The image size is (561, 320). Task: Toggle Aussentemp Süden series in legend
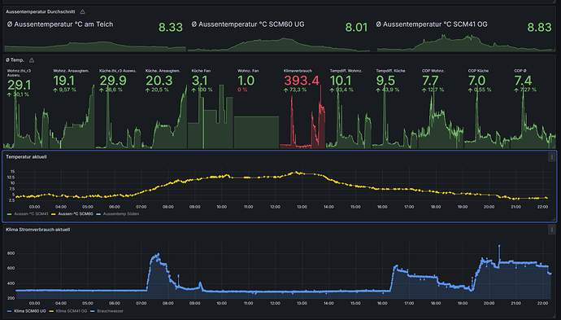121,214
